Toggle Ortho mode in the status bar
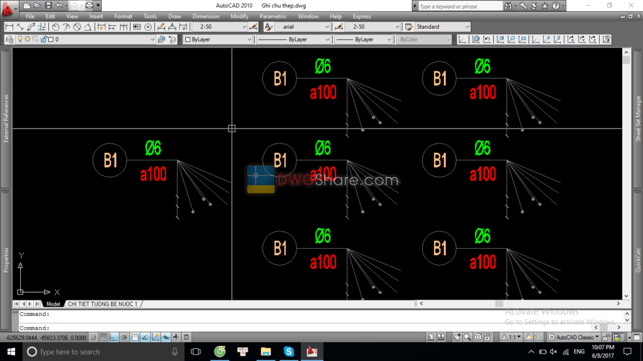This screenshot has width=643, height=361. coord(114,337)
